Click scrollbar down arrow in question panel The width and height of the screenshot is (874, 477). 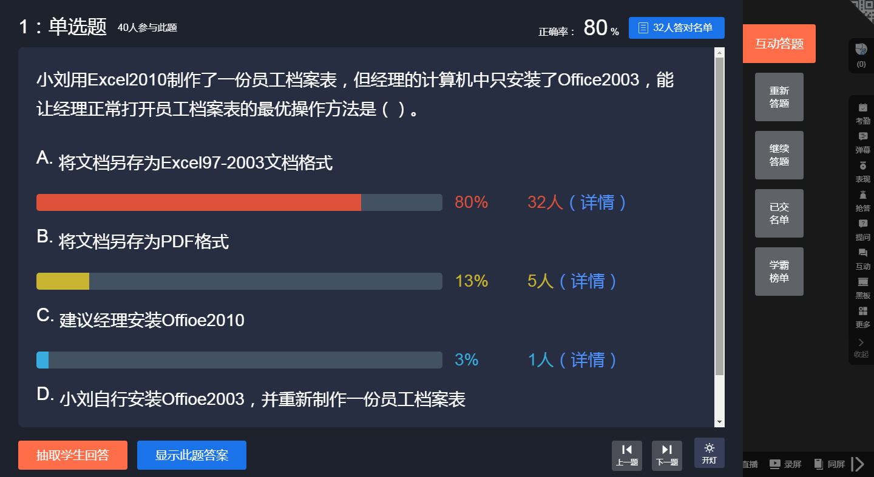tap(719, 422)
